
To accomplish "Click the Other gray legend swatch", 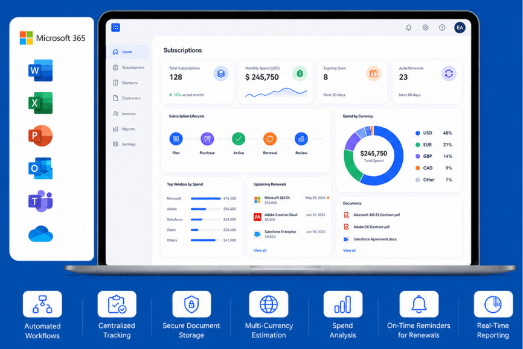I will pyautogui.click(x=417, y=180).
